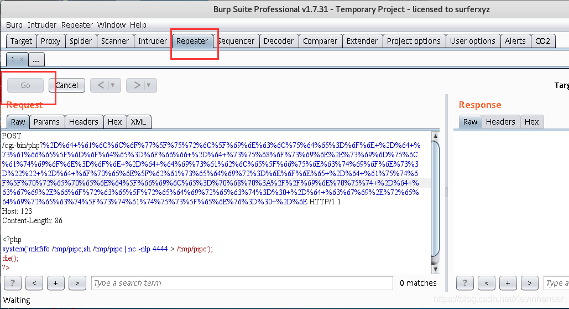The width and height of the screenshot is (569, 309).
Task: Switch to the Scanner tab
Action: [x=115, y=41]
